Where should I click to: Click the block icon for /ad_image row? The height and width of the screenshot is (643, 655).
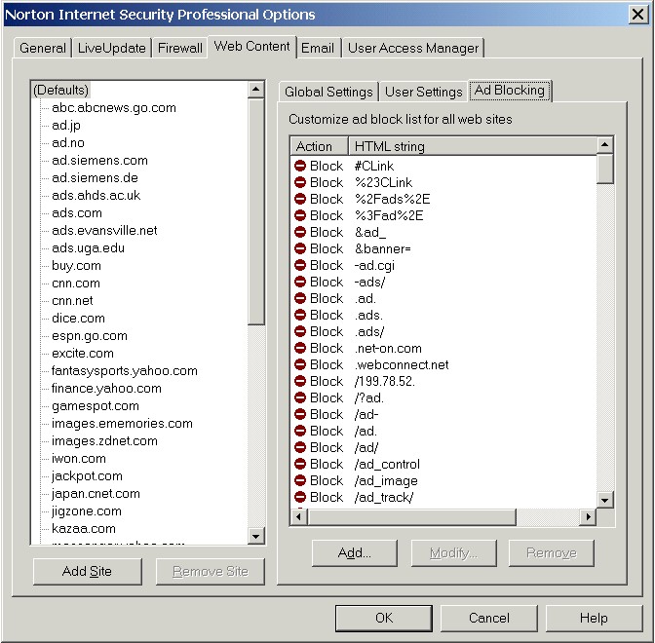coord(300,480)
